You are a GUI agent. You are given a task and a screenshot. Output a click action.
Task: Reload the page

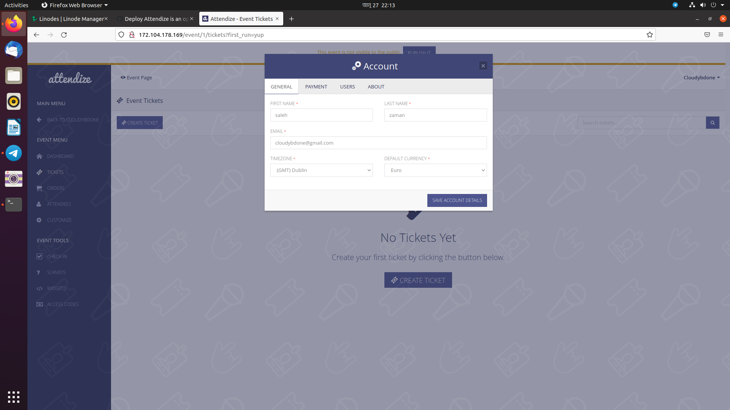64,35
